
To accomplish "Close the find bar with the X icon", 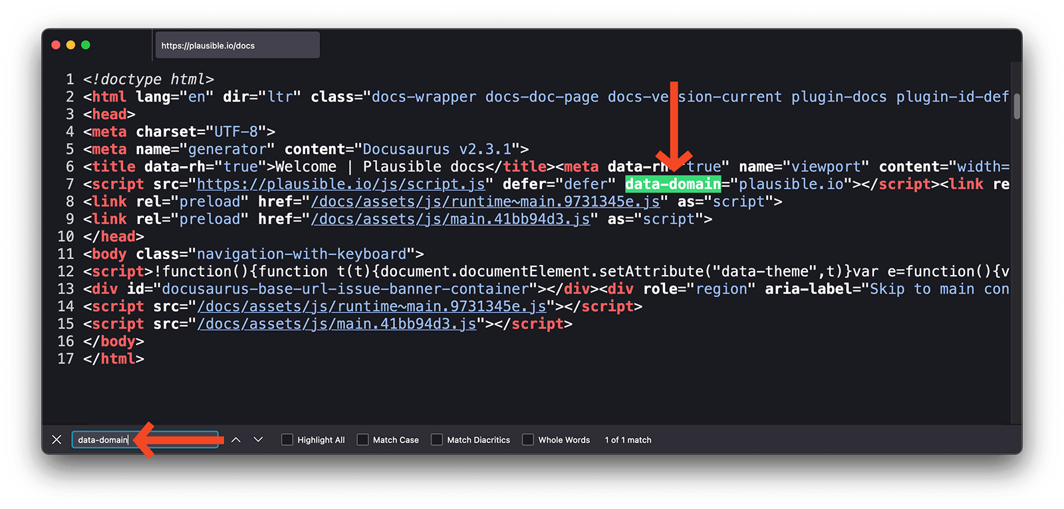I will (57, 440).
